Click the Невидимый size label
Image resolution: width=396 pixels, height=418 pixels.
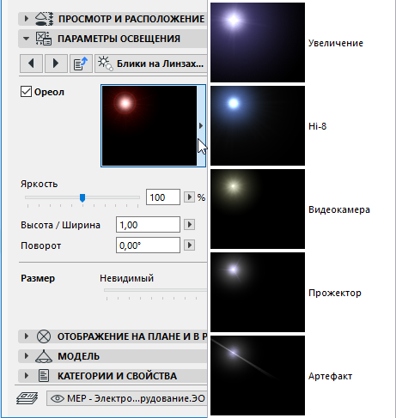(x=126, y=278)
